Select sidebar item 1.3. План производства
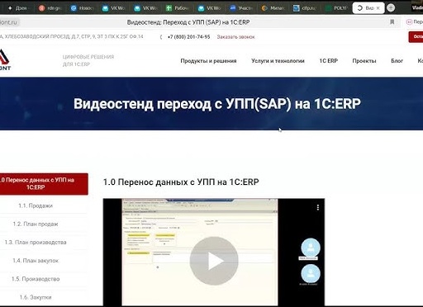 tap(36, 243)
